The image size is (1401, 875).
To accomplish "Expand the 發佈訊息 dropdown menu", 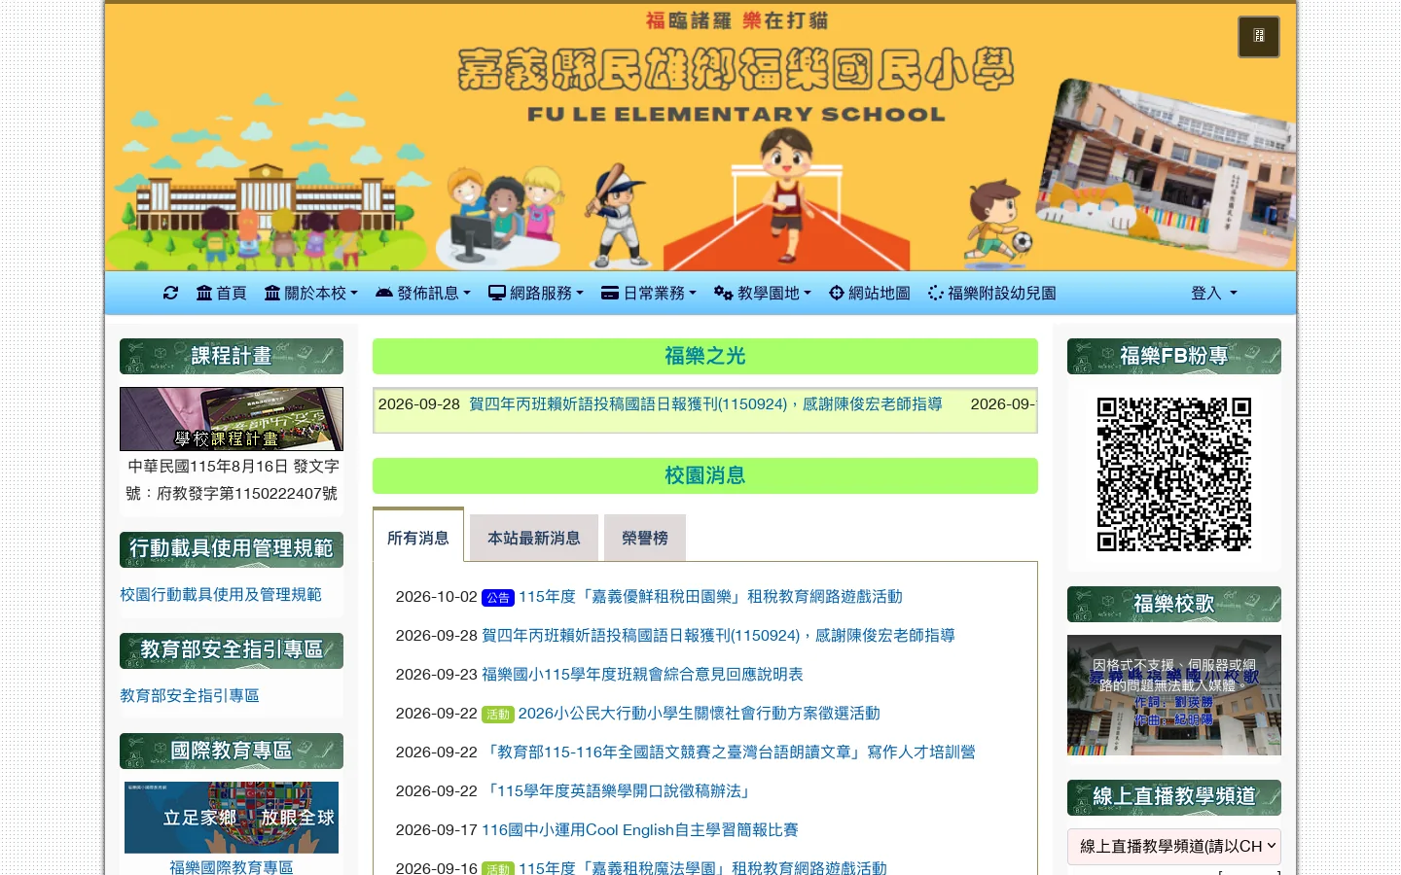I will [x=423, y=293].
